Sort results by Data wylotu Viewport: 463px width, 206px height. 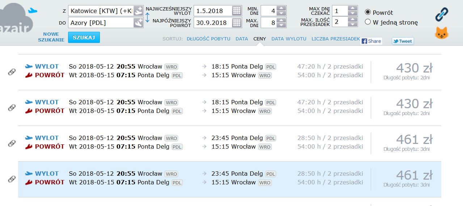click(289, 39)
